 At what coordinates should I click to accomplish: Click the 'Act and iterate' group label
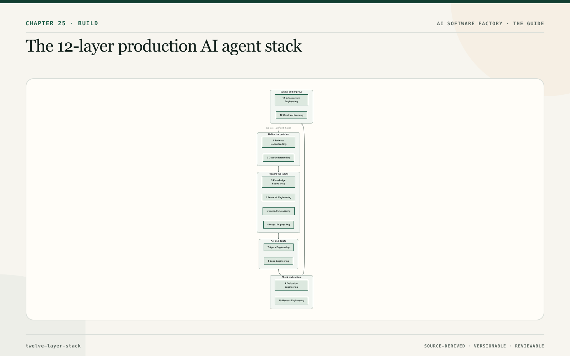[278, 241]
